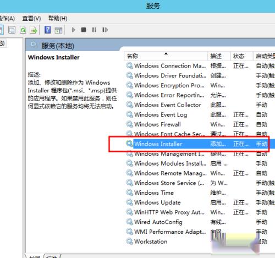This screenshot has width=275, height=258.
Task: Click the Export List toolbar icon
Action: click(34, 30)
